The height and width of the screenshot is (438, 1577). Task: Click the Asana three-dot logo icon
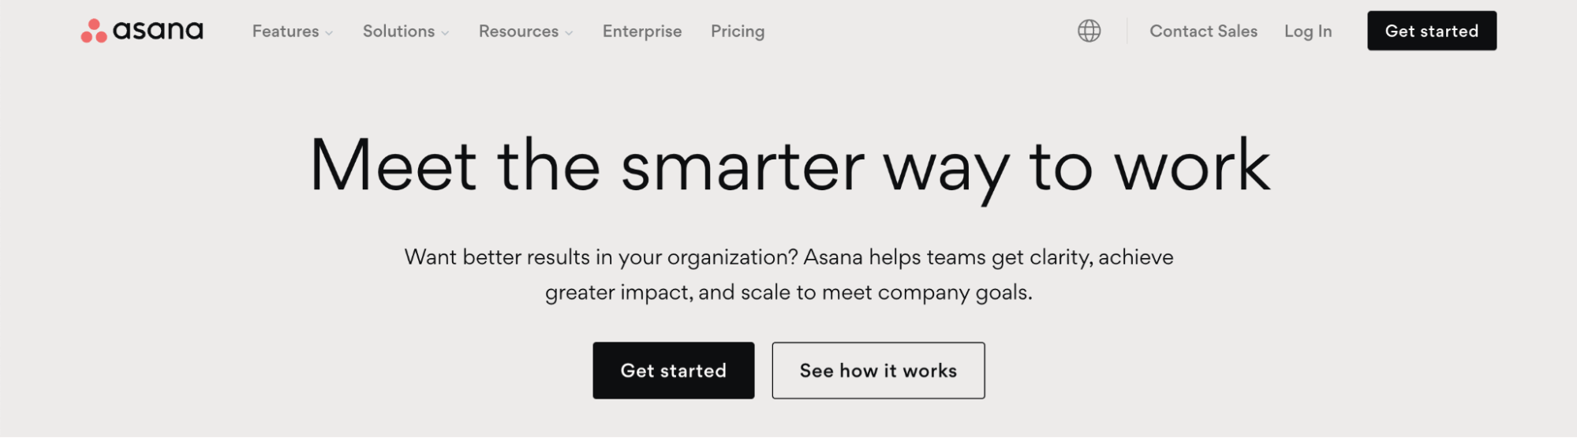94,31
